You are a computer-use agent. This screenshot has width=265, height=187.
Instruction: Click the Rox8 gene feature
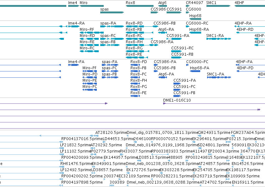pyautogui.click(x=140, y=6)
